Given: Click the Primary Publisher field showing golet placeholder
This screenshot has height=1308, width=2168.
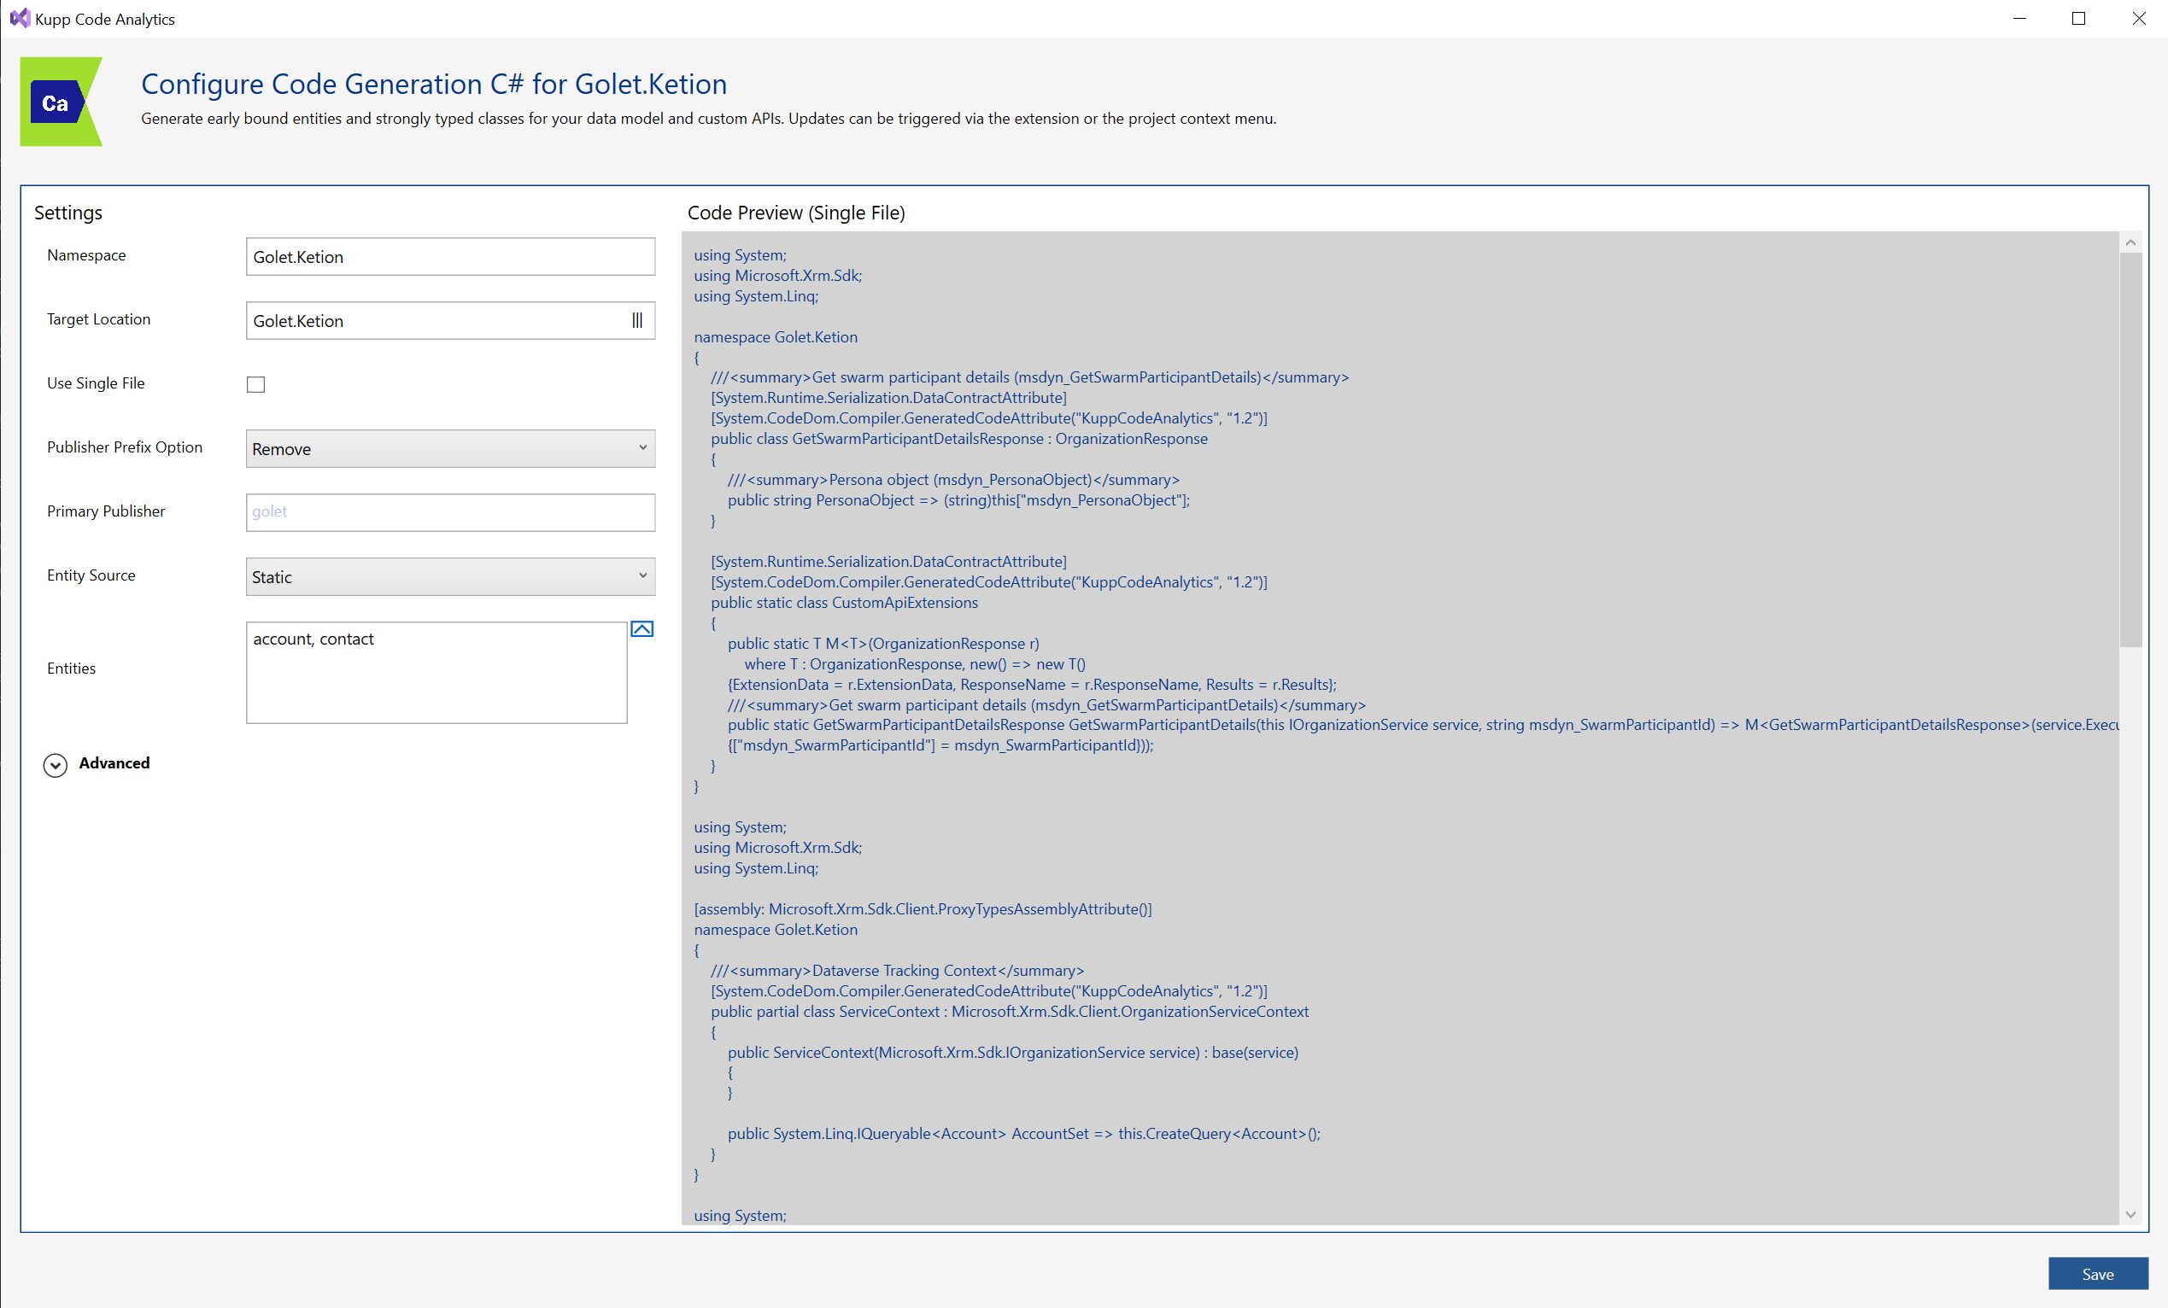Looking at the screenshot, I should click(449, 512).
